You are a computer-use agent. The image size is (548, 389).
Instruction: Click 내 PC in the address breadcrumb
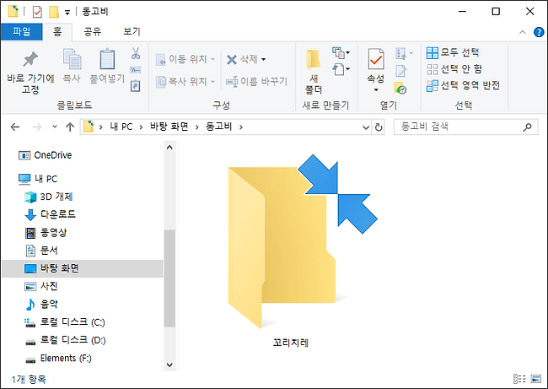(121, 127)
